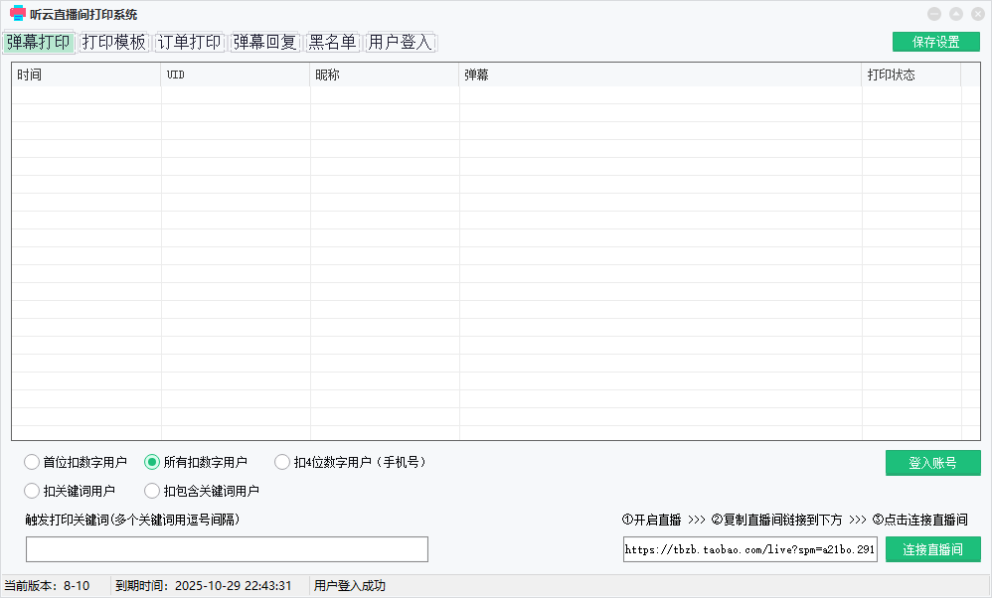Pick the 扣关键词用户 radio option

33,491
